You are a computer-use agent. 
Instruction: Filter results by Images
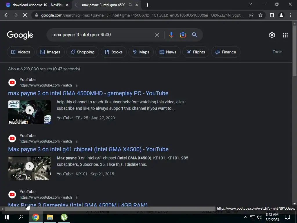50,52
